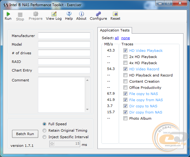190x157 pixels.
Task: Click the version 1.7.1 label
Action: click(x=22, y=146)
